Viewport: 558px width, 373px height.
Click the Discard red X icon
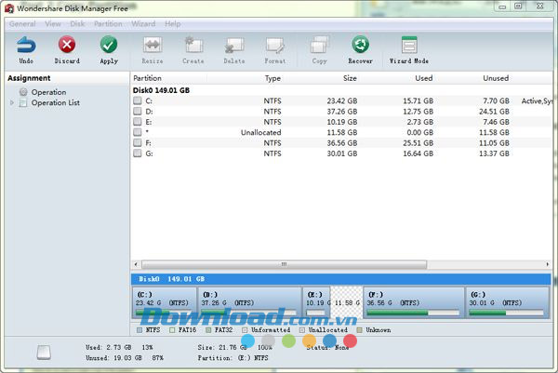tap(67, 46)
